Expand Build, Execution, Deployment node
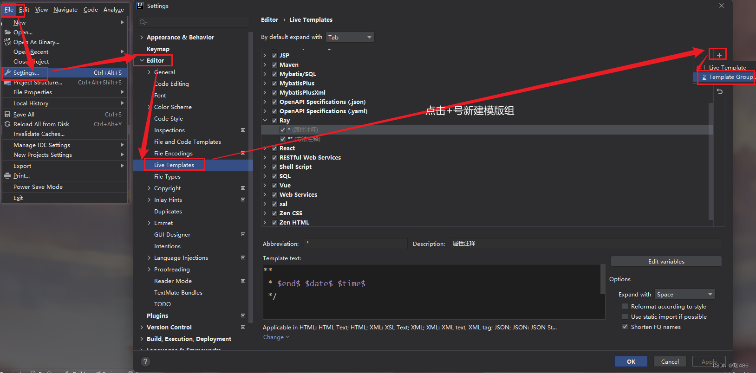Image resolution: width=756 pixels, height=373 pixels. [x=142, y=339]
